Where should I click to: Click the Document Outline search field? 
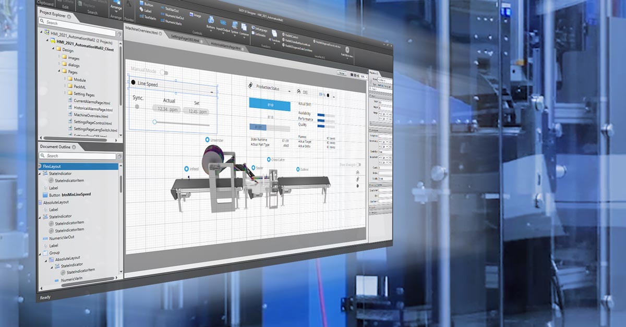[78, 156]
